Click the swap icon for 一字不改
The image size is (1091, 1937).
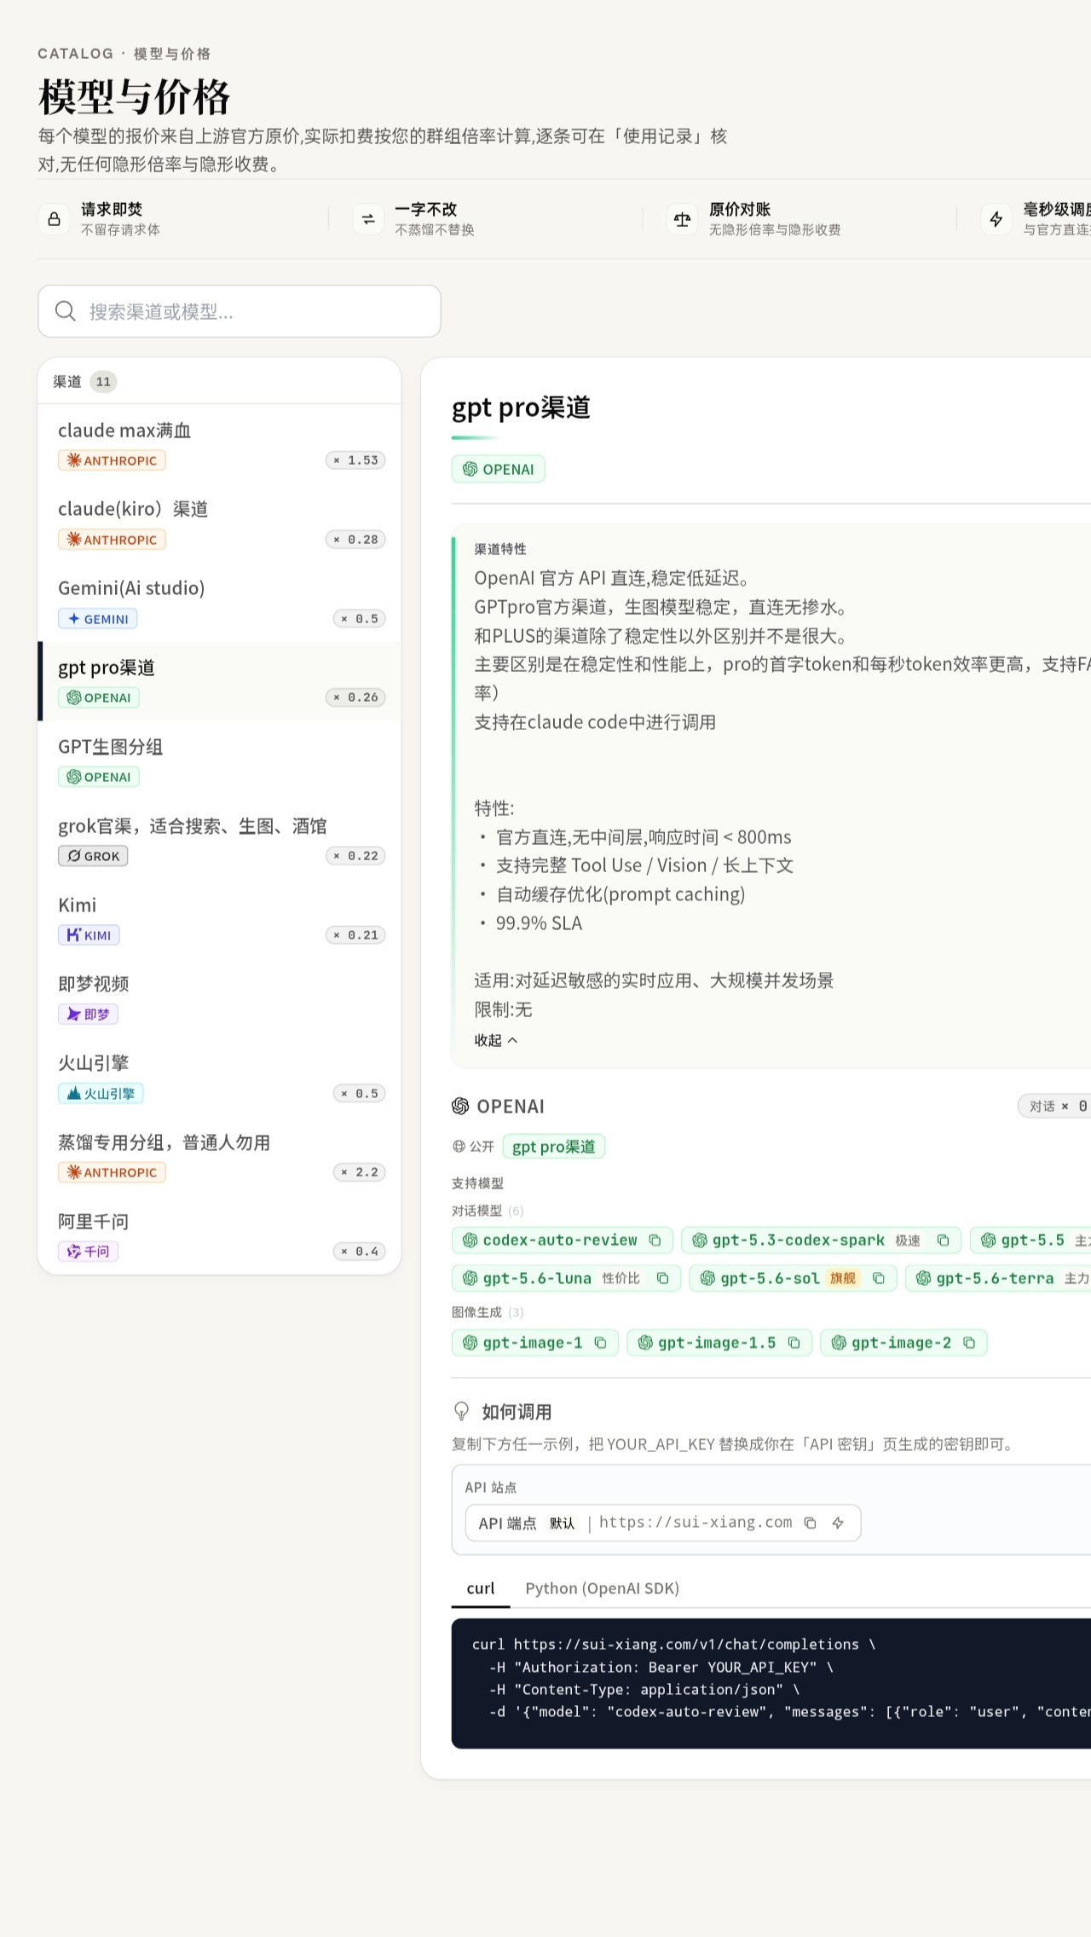click(368, 219)
